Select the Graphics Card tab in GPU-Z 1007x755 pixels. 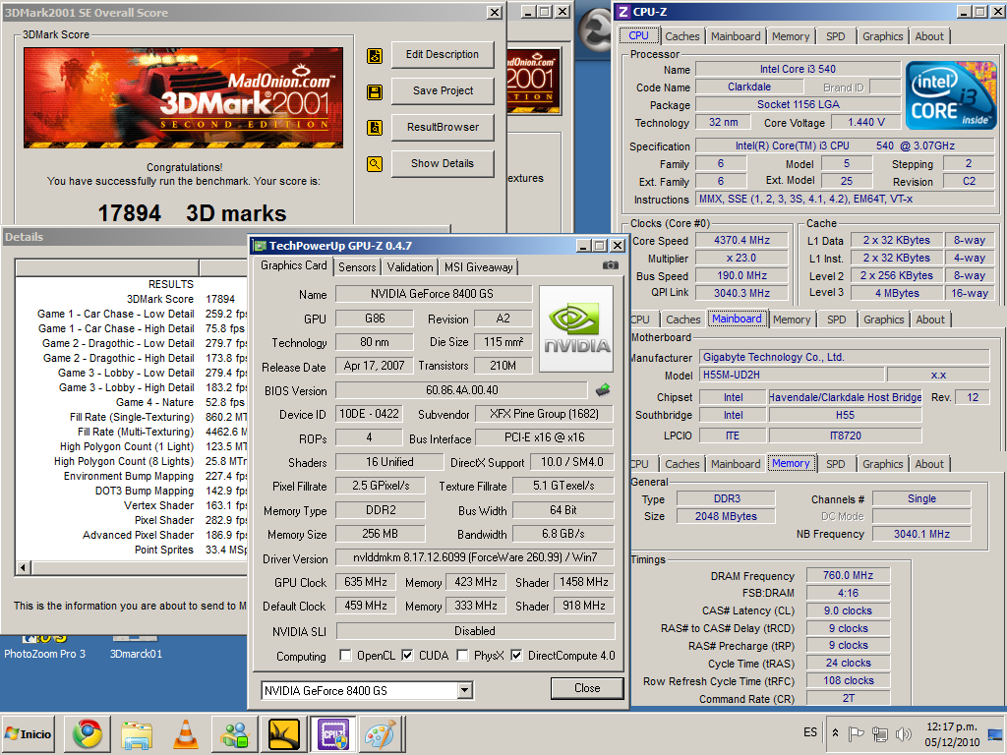click(x=293, y=265)
